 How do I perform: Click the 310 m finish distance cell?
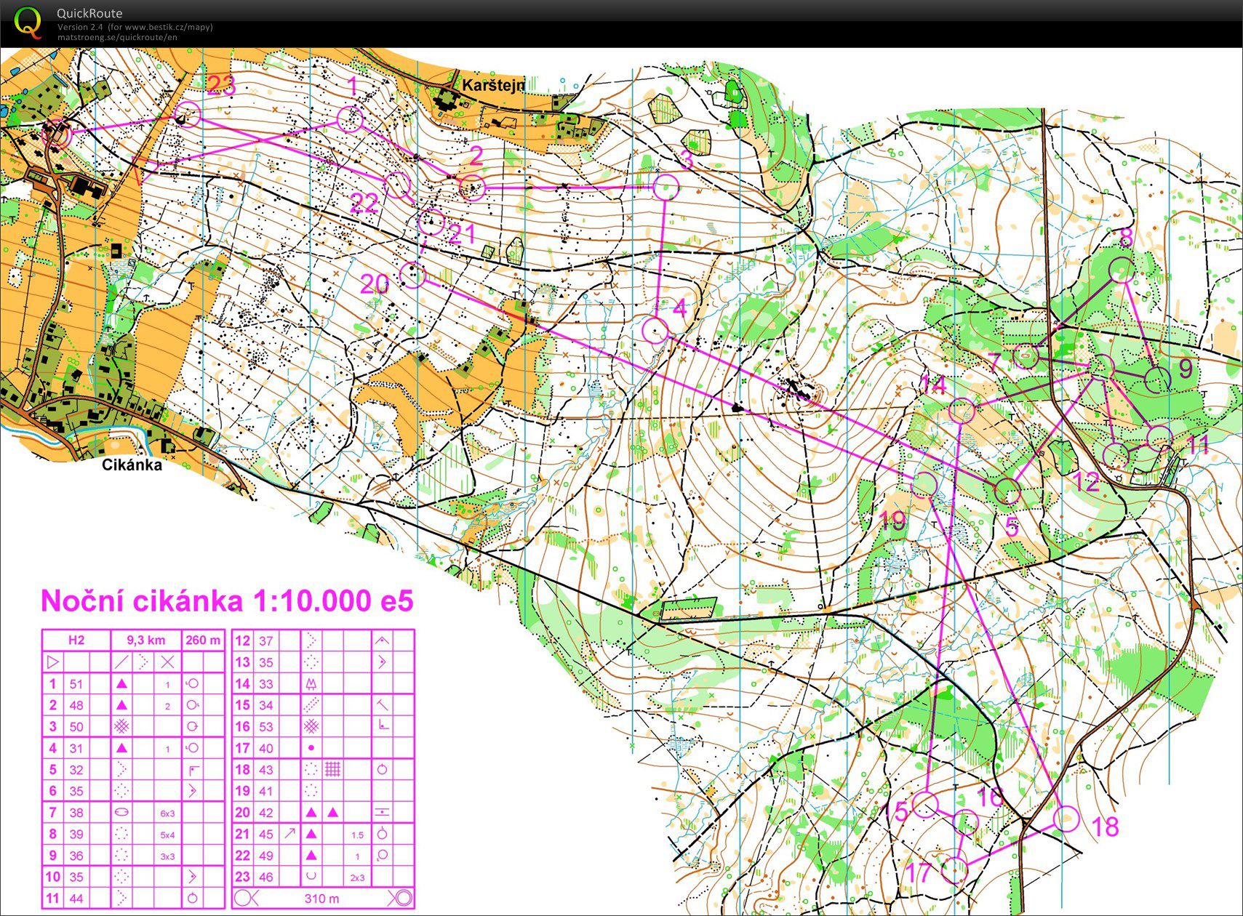click(x=321, y=899)
